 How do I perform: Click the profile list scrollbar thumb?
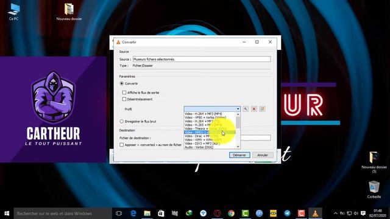(x=238, y=122)
